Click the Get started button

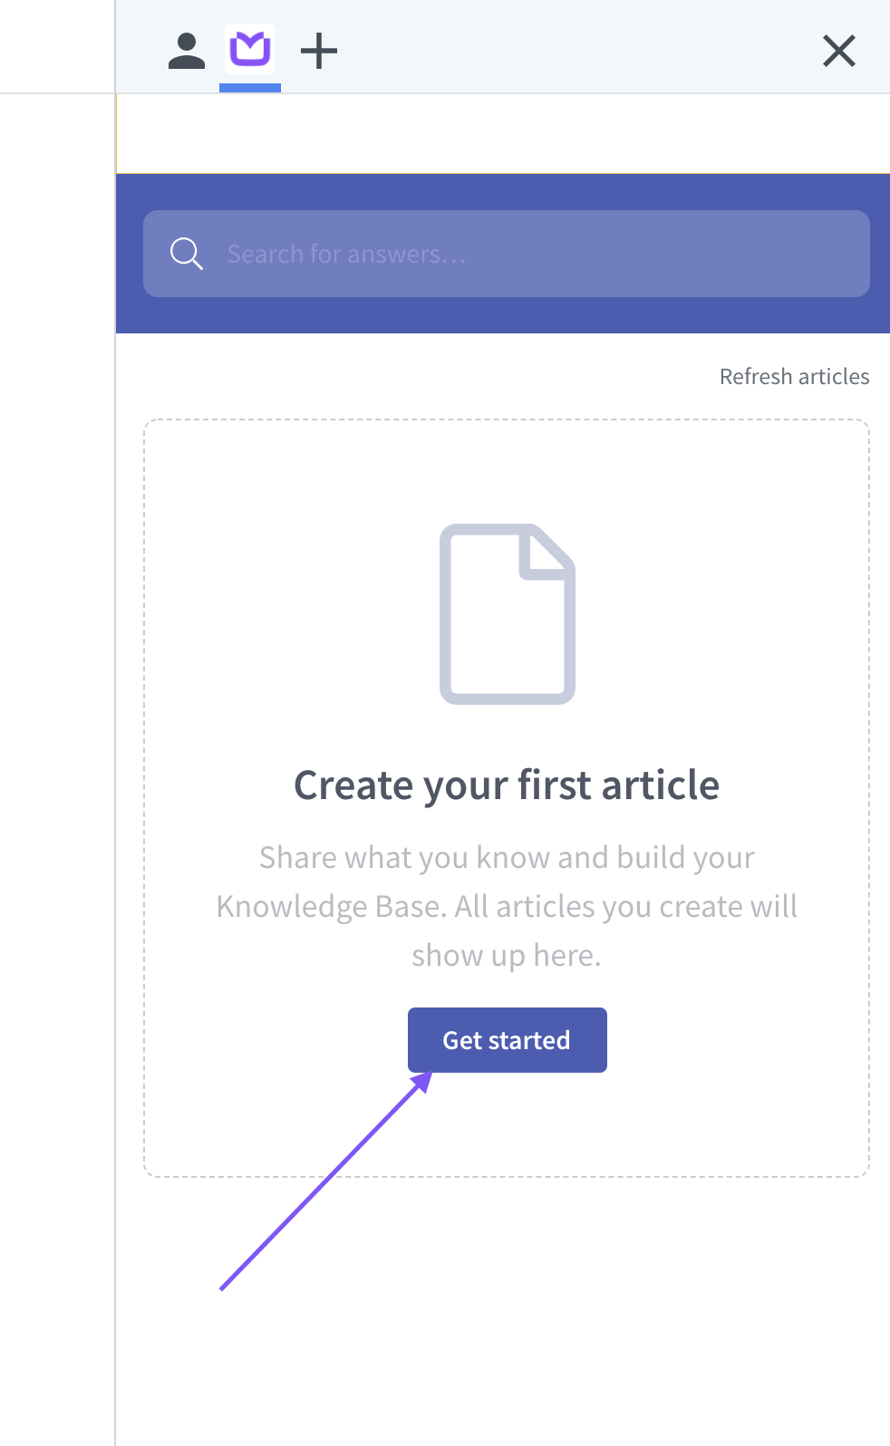tap(508, 1040)
